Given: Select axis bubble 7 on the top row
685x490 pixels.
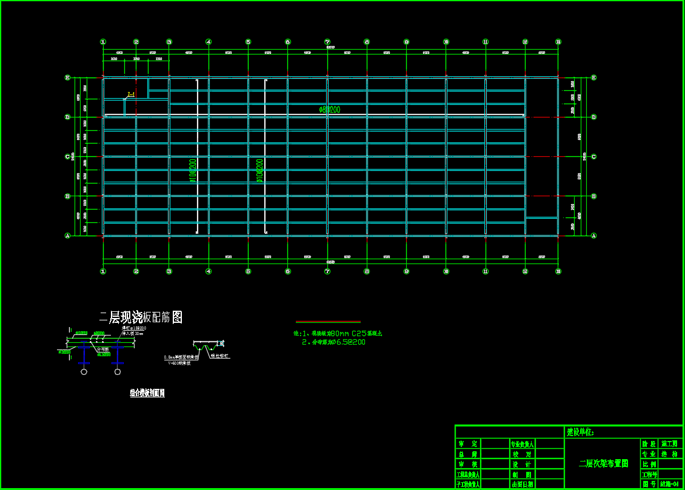Looking at the screenshot, I should pyautogui.click(x=327, y=42).
